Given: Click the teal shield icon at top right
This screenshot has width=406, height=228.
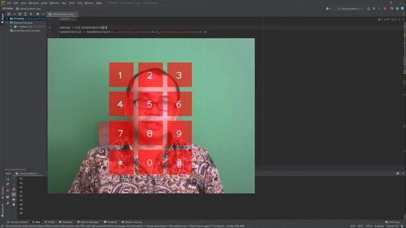Looking at the screenshot, I should (403, 8).
